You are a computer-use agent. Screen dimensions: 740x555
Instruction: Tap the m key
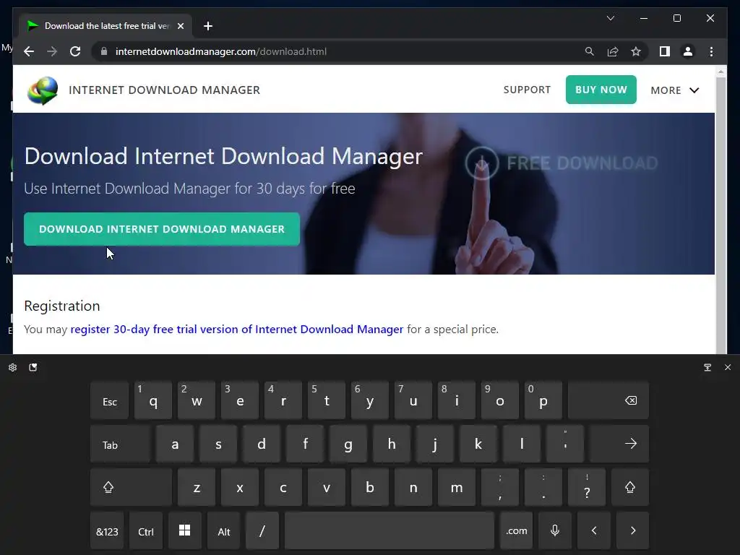457,488
